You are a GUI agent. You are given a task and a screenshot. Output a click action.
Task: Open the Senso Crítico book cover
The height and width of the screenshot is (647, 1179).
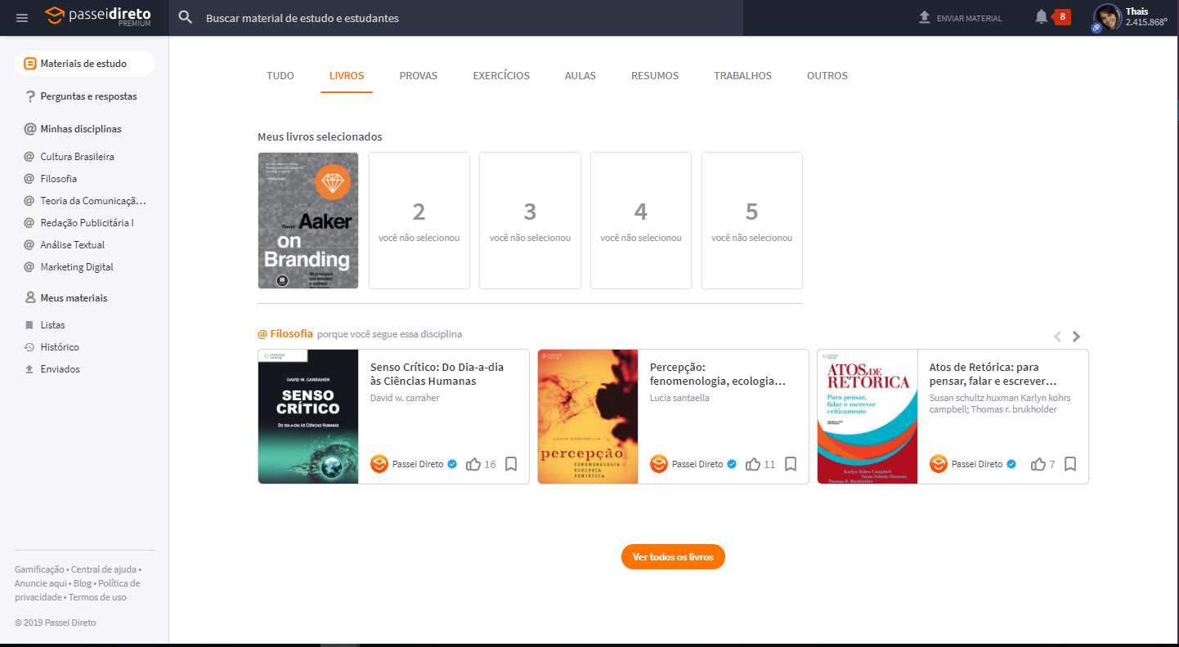point(308,417)
